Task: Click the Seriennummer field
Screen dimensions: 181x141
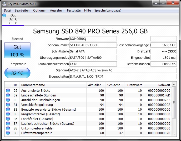Action: tap(93, 45)
